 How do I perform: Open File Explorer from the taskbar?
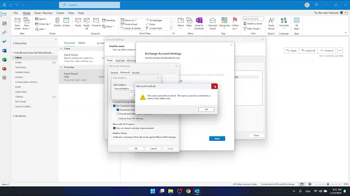(x=171, y=191)
